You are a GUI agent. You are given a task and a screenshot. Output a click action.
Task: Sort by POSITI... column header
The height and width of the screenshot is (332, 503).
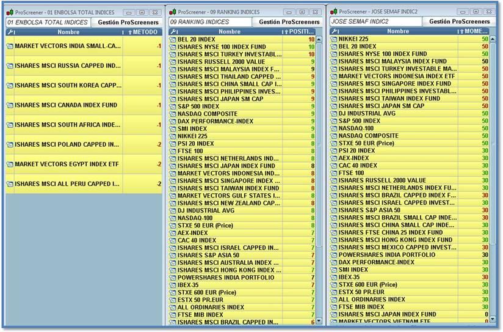299,32
